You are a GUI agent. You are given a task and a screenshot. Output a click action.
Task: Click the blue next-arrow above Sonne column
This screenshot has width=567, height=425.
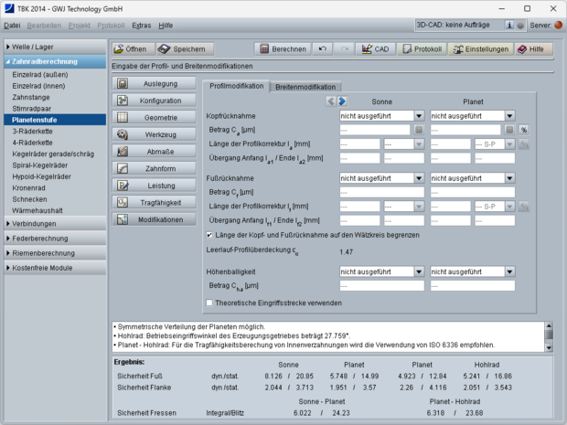(x=342, y=101)
